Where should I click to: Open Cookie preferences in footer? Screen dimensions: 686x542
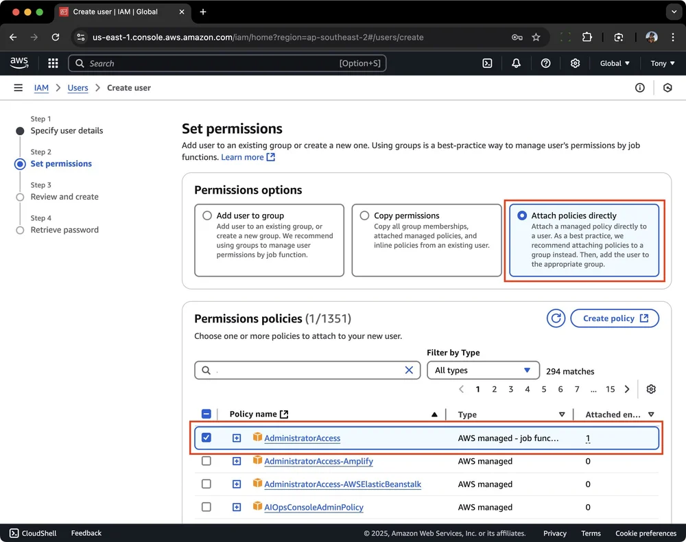[x=646, y=533]
